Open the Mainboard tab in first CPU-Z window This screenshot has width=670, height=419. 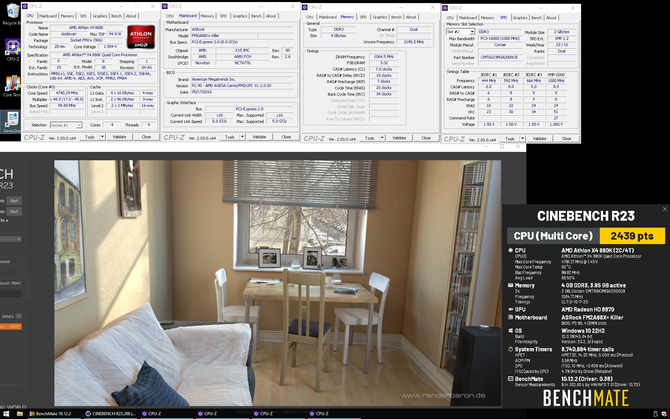[47, 16]
